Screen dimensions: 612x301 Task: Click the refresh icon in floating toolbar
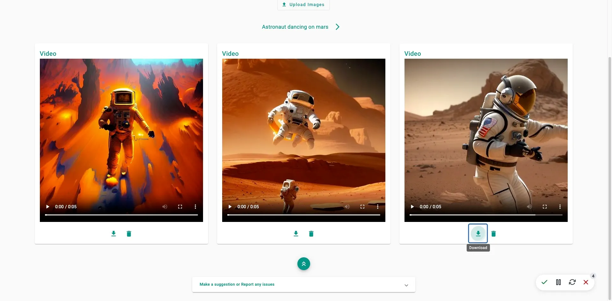[572, 282]
